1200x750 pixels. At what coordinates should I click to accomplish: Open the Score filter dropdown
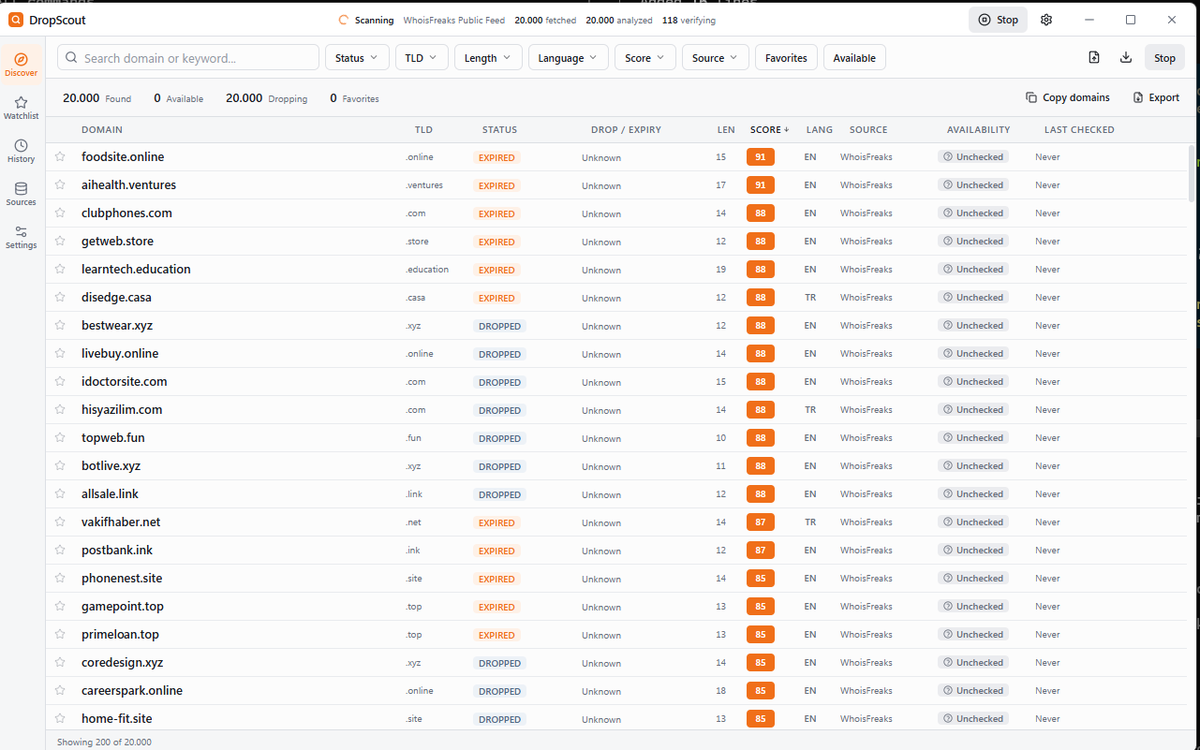645,58
